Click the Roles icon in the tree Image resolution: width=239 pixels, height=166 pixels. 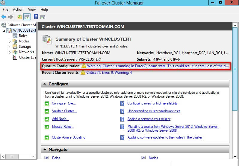[15, 36]
